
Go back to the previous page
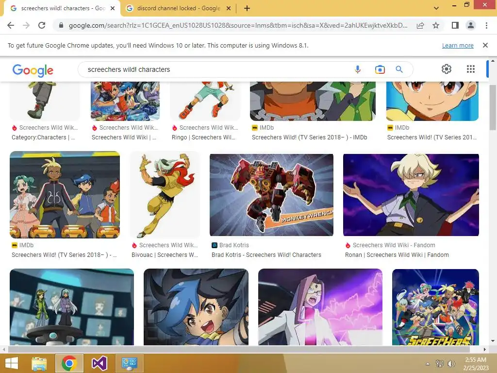point(11,25)
